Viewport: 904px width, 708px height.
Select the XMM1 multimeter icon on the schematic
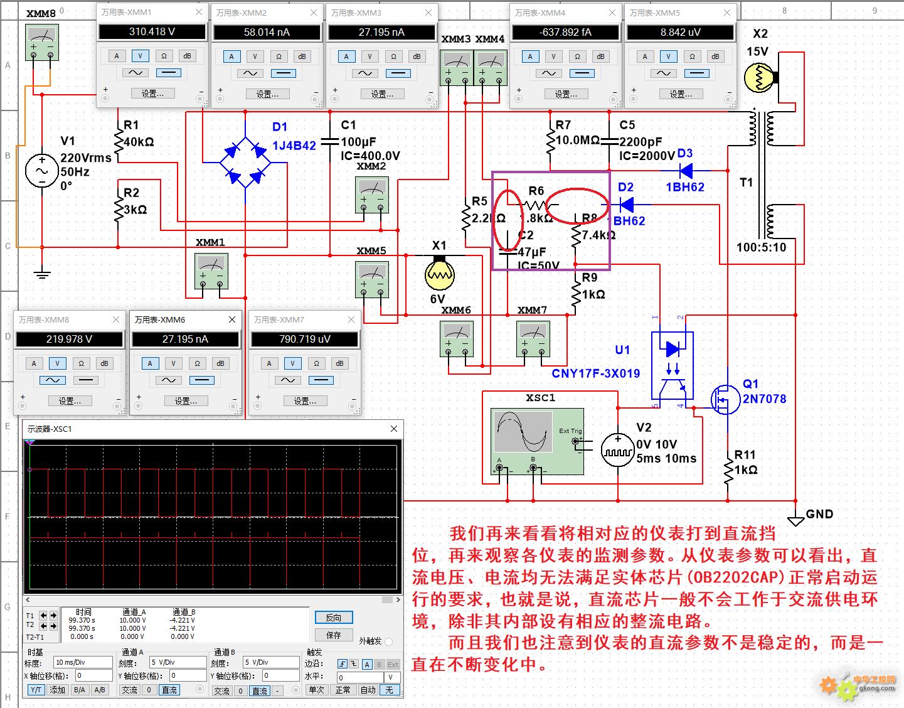[211, 271]
